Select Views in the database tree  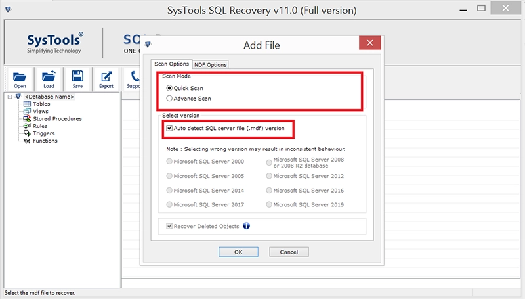[41, 111]
